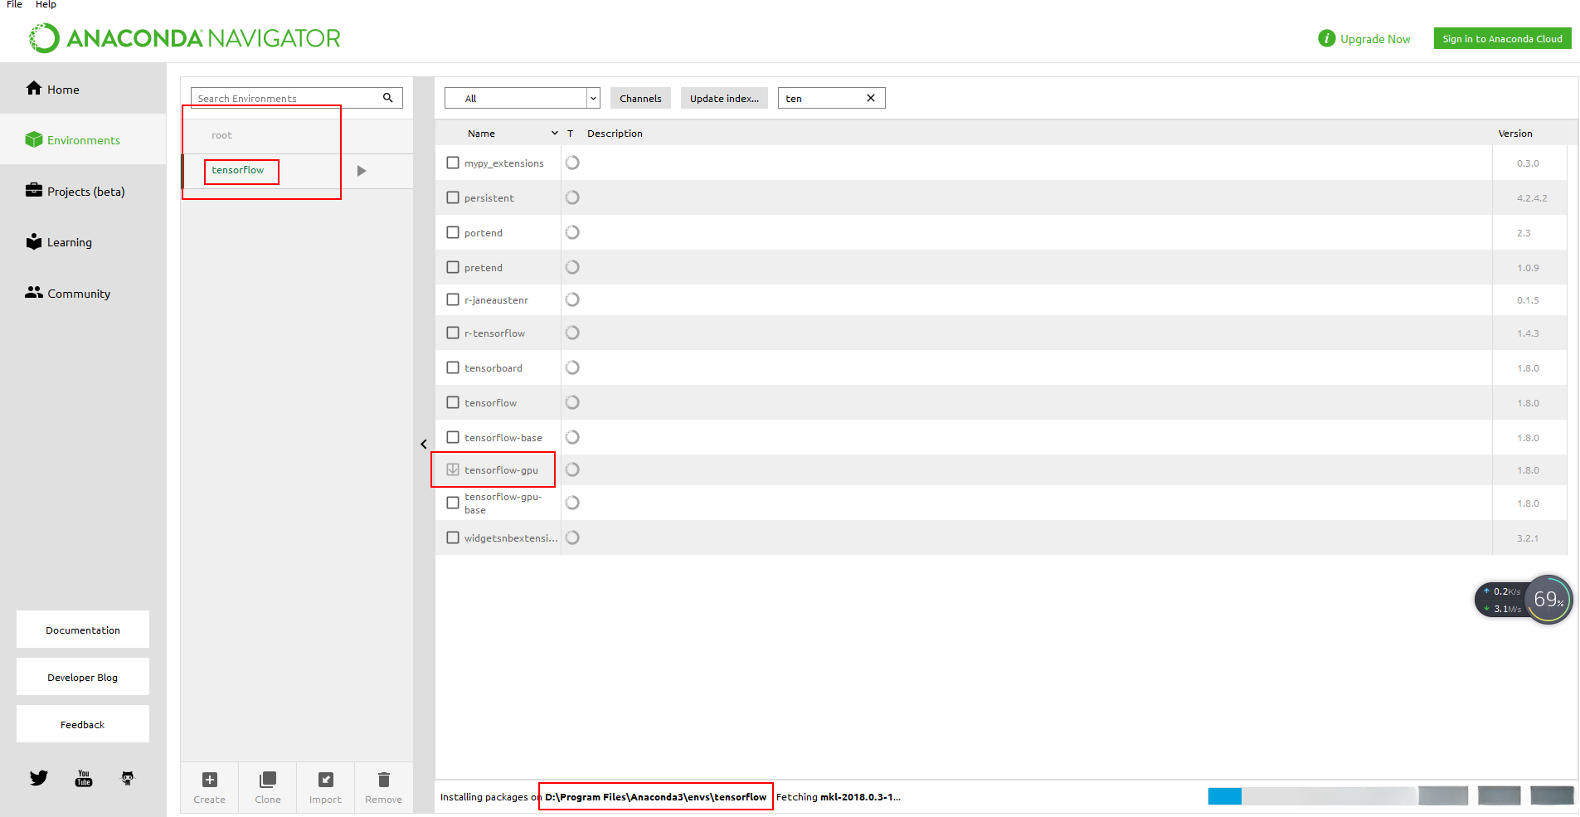1580x817 pixels.
Task: Check the pretend package checkbox
Action: [453, 267]
